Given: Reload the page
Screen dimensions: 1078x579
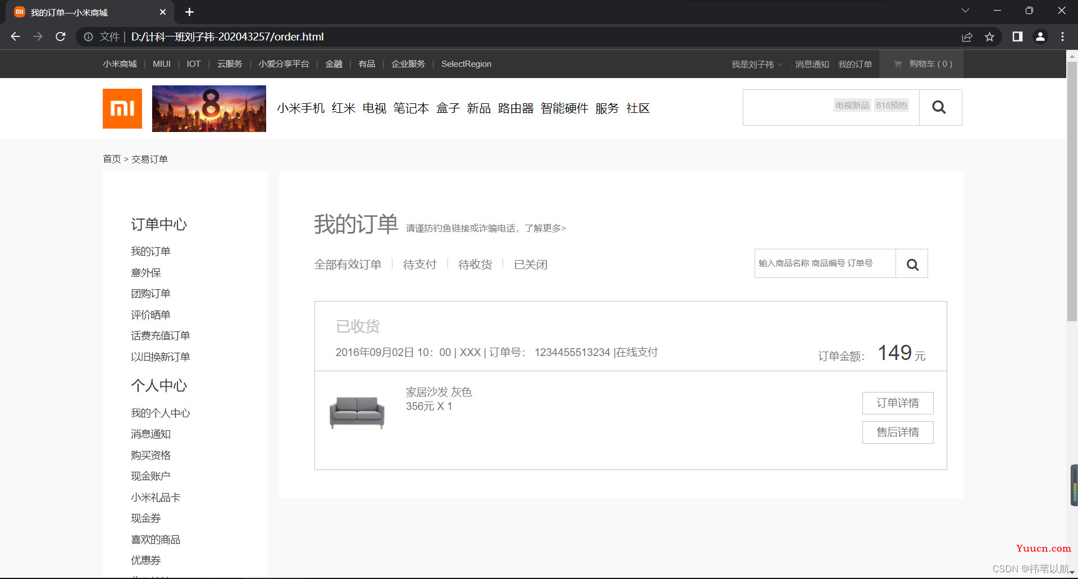Looking at the screenshot, I should tap(61, 37).
